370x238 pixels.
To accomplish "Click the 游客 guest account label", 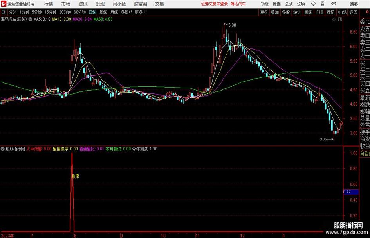I will tap(354, 4).
